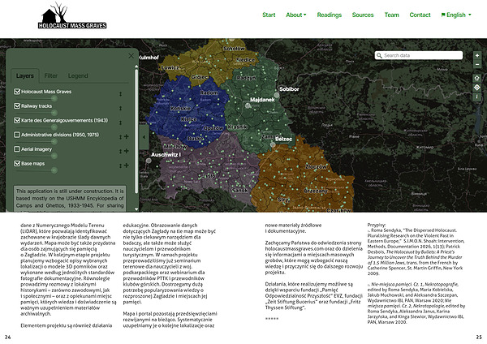Click the Stryj district label
Viewport: 487px width, 344px height.
(x=283, y=200)
